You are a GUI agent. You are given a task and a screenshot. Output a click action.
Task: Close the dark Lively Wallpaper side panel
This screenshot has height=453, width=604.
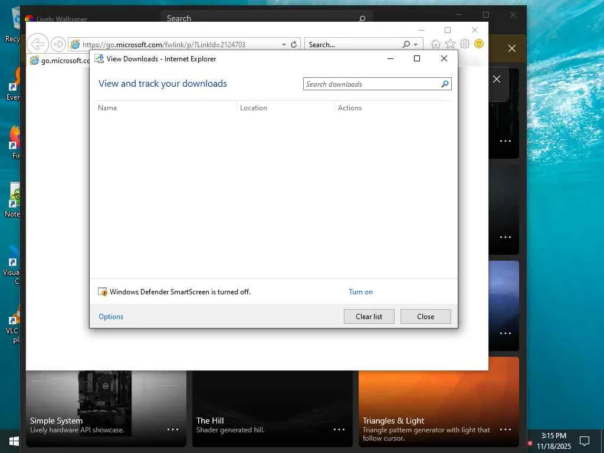(x=497, y=79)
